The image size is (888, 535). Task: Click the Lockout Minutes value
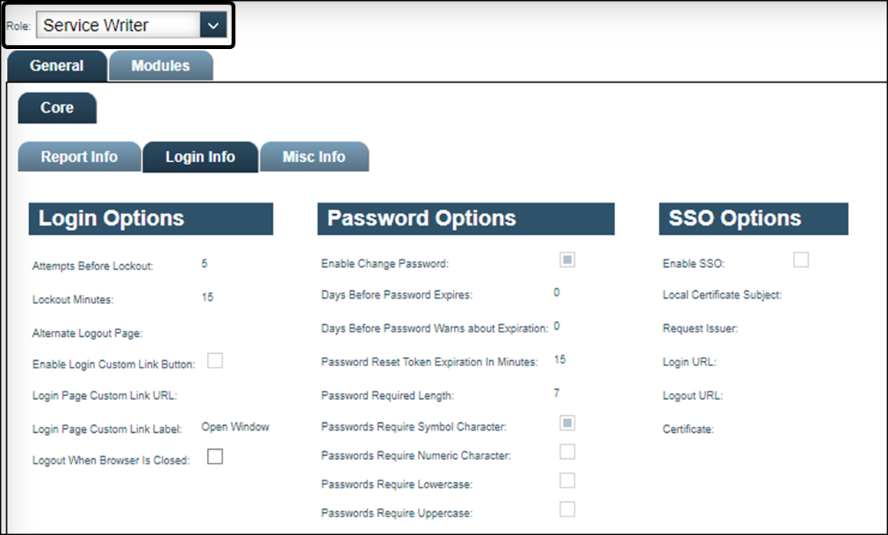(x=208, y=297)
